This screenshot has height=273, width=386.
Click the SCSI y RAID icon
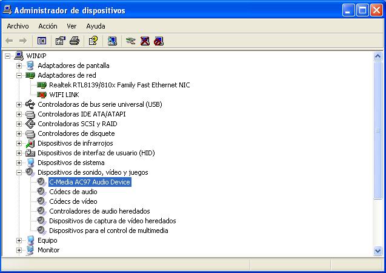coord(30,124)
